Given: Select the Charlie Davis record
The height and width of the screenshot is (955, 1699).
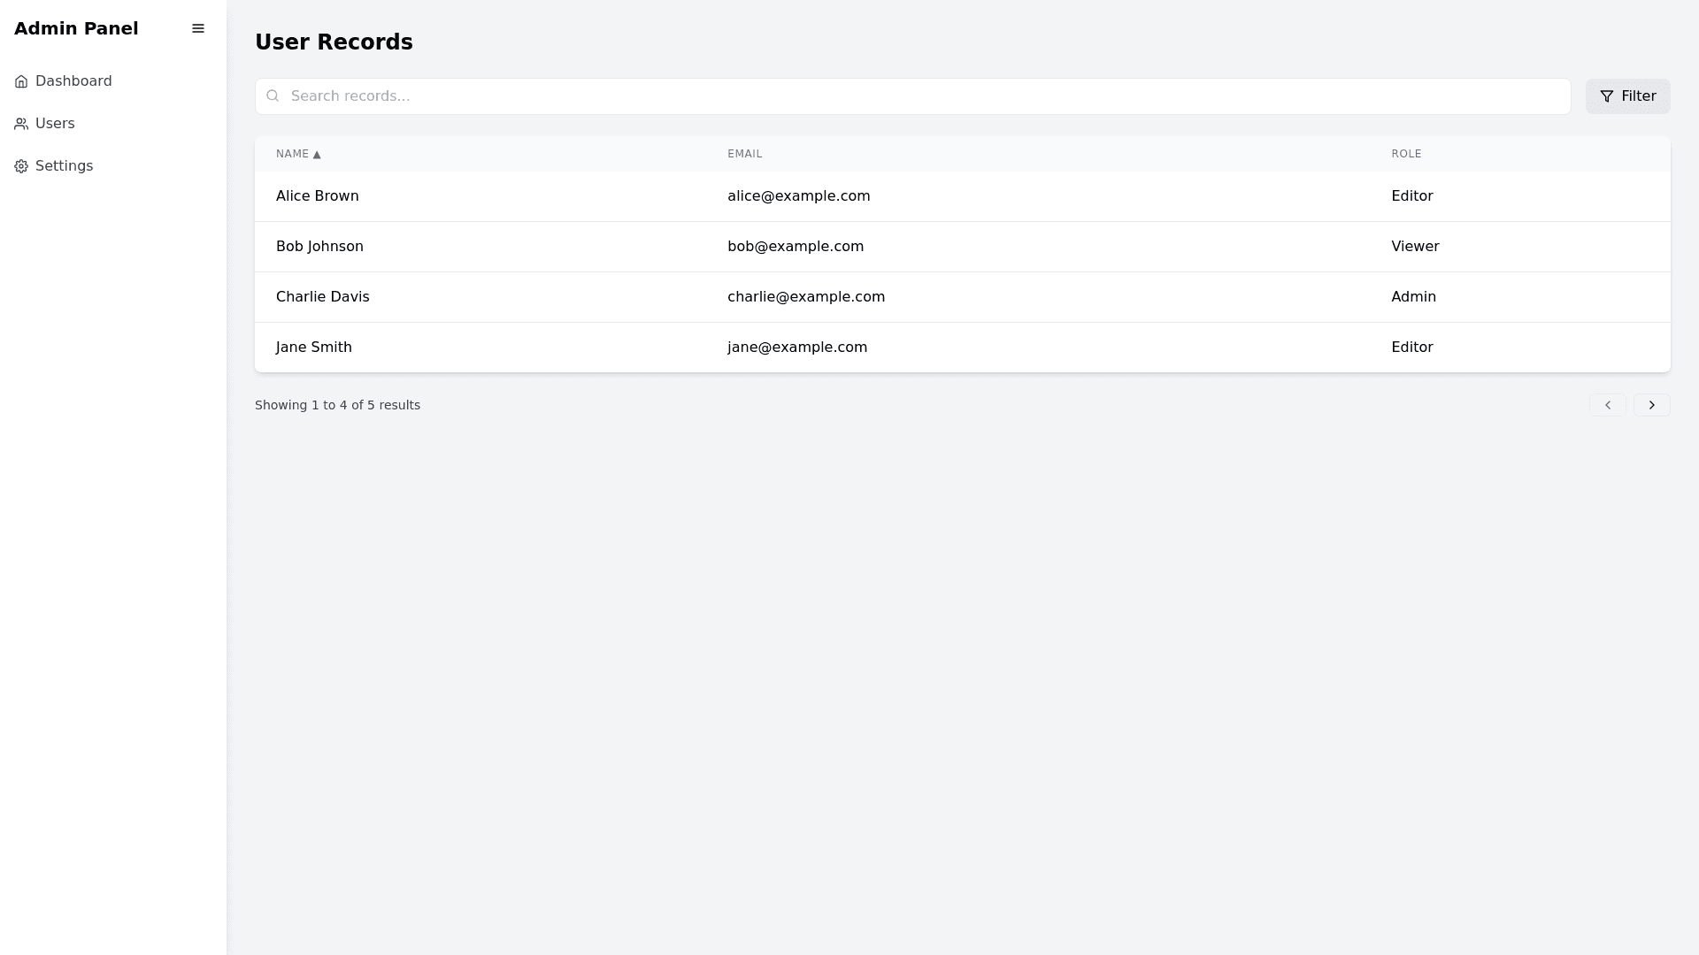Looking at the screenshot, I should 323,297.
